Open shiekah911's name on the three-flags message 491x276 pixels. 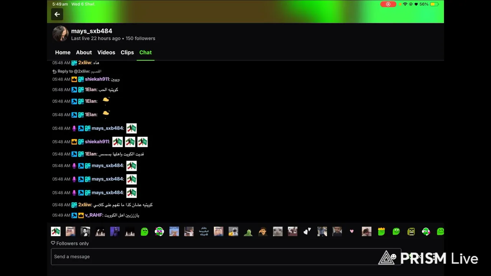pyautogui.click(x=97, y=142)
